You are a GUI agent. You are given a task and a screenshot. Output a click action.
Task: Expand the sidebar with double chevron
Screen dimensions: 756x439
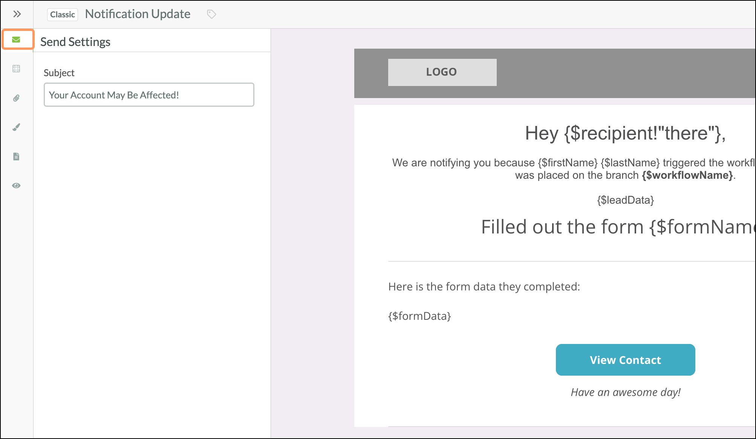17,14
